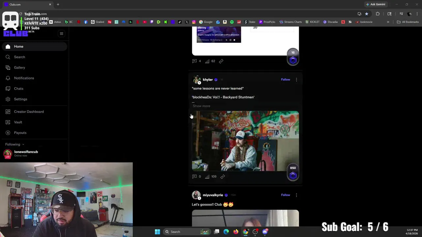Open a new browser tab
This screenshot has width=422, height=237.
click(58, 4)
